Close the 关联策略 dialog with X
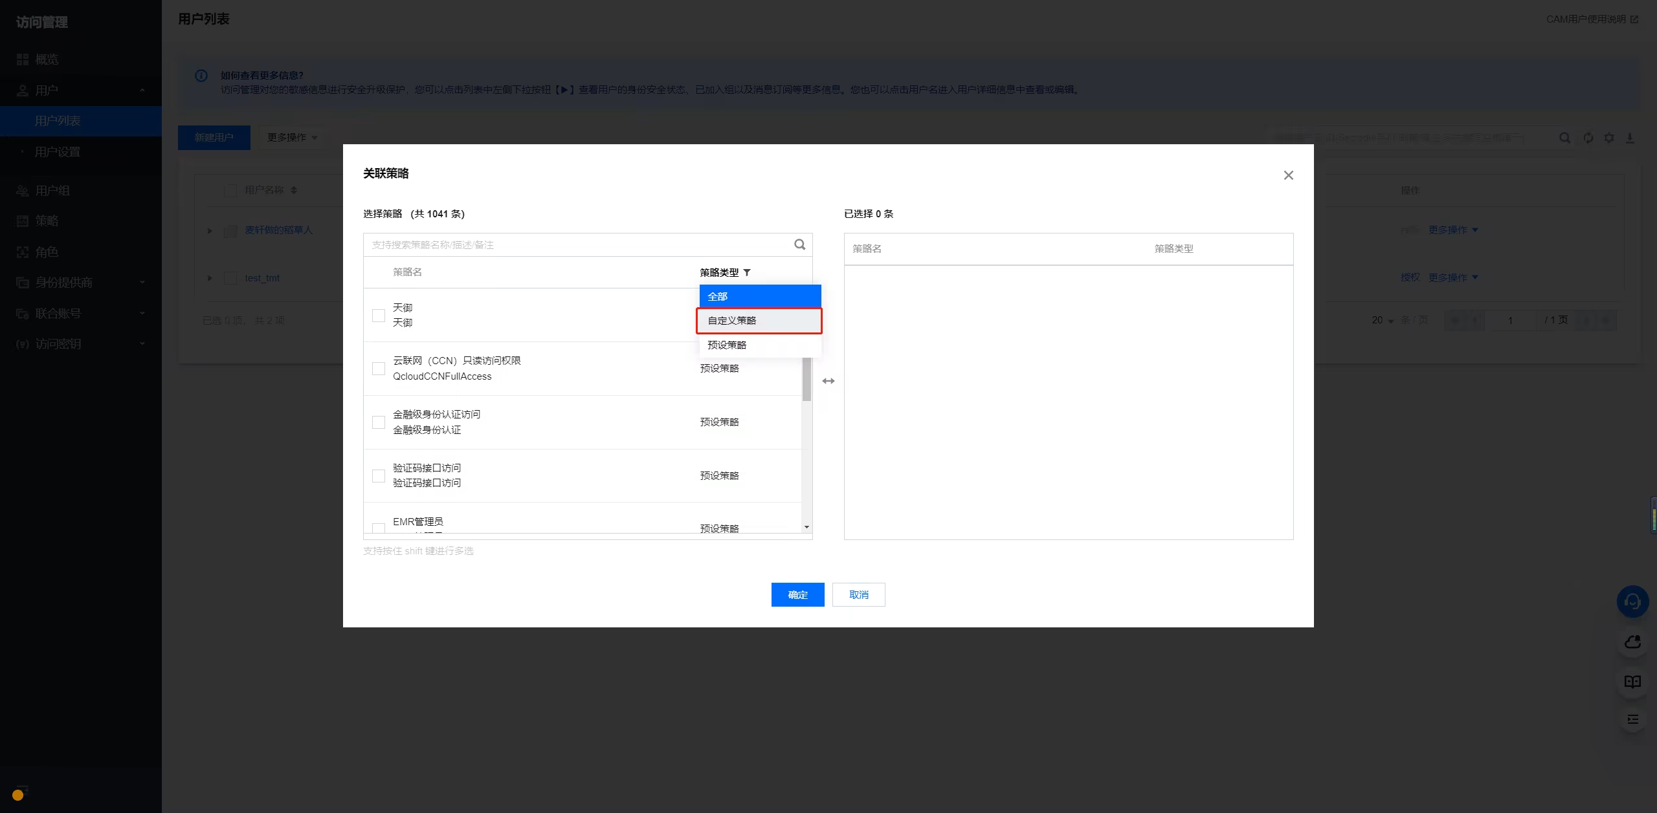 coord(1288,175)
